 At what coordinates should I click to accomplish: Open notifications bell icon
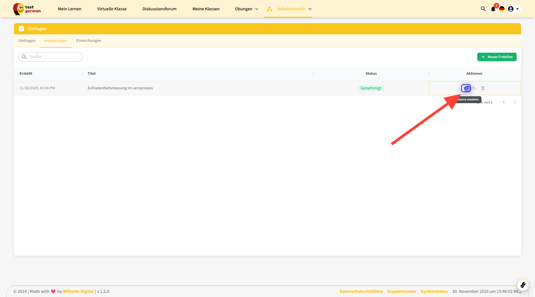click(x=493, y=9)
